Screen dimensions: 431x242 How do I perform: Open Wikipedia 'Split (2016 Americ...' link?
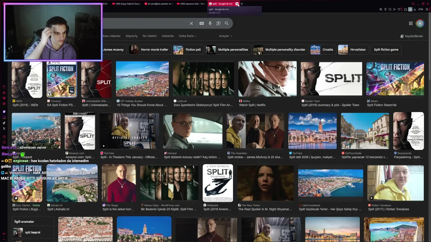coord(218,209)
